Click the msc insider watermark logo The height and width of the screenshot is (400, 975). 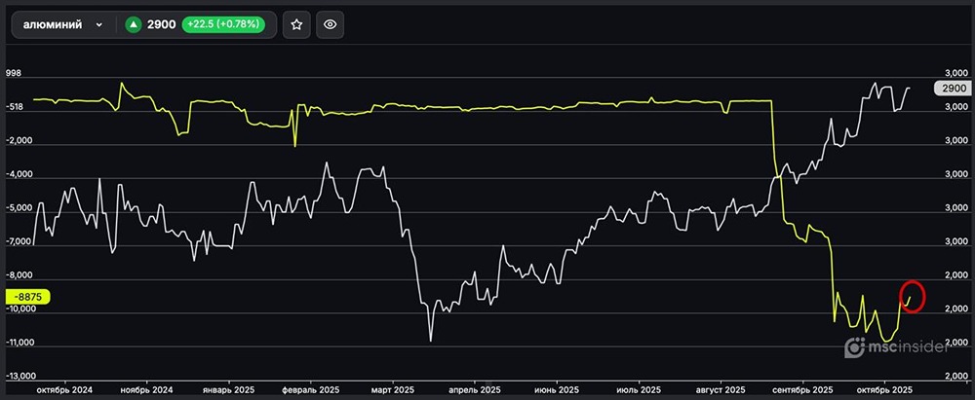coord(896,348)
